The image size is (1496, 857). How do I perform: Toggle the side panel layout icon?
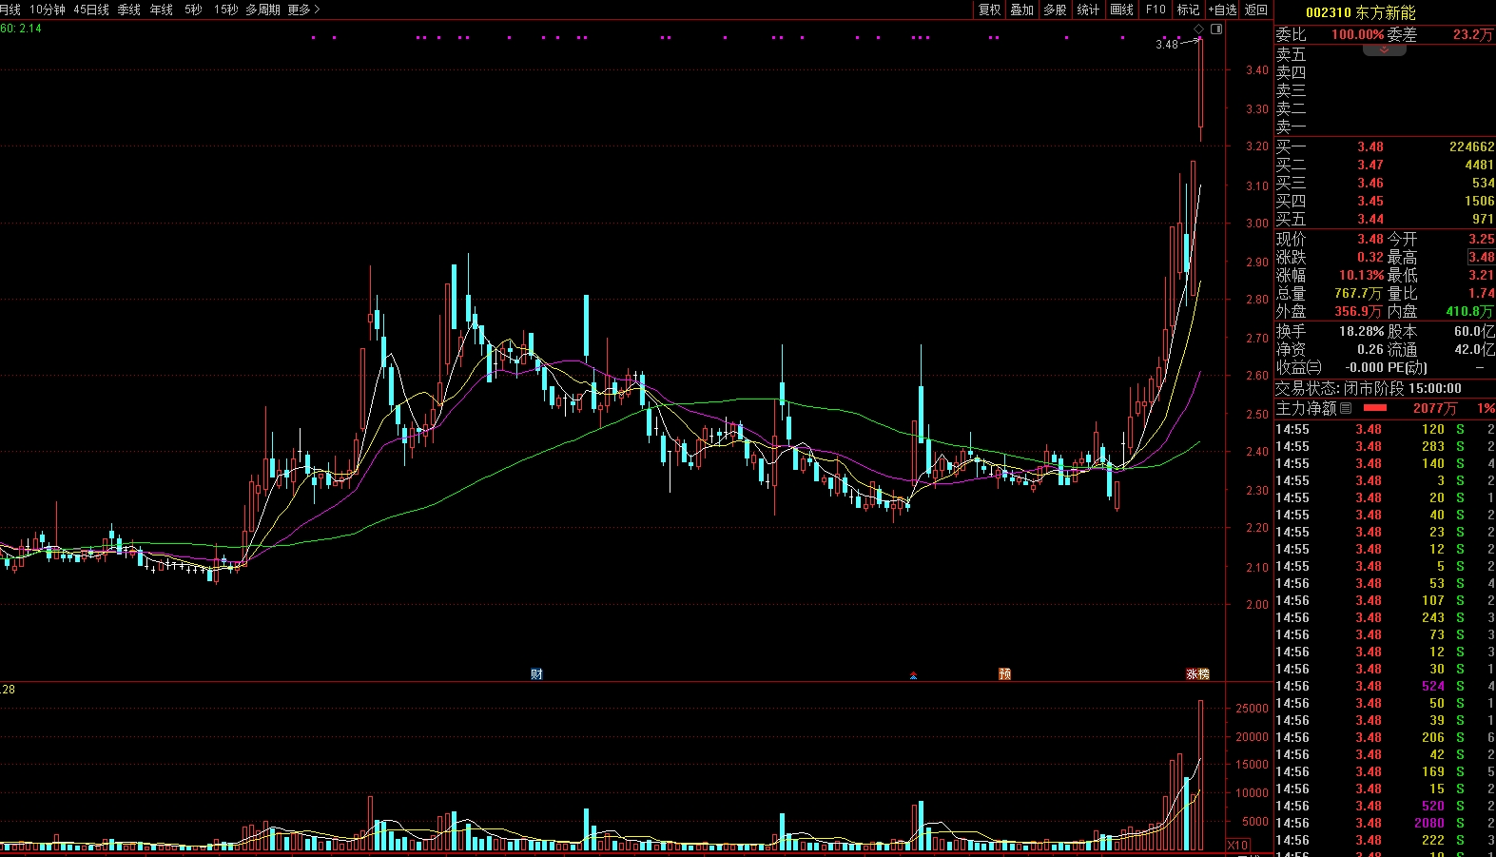click(1216, 29)
